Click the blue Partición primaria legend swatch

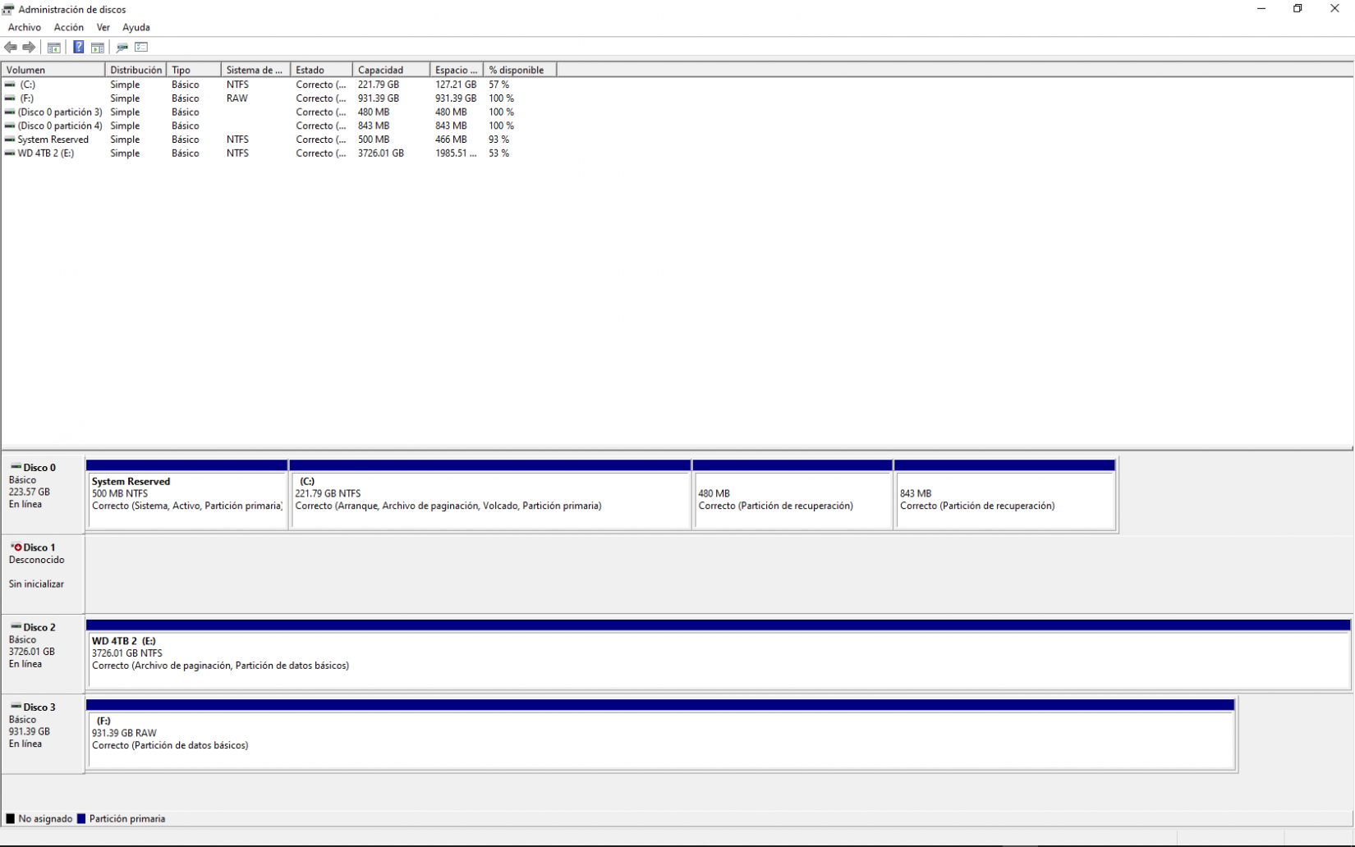[81, 819]
